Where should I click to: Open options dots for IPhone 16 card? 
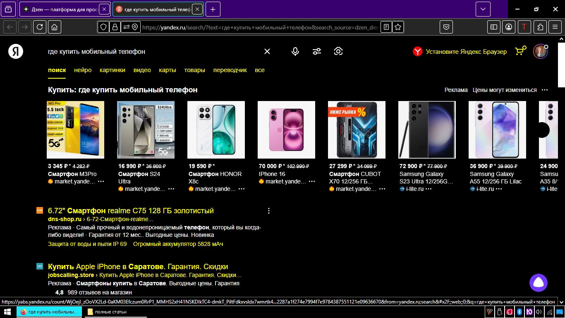click(312, 181)
